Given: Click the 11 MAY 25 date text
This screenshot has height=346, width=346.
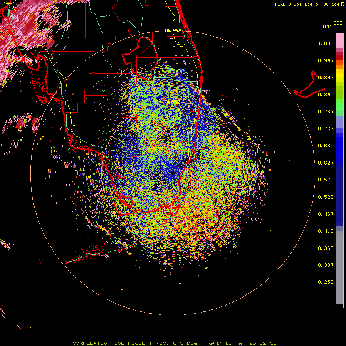Looking at the screenshot, I should (x=241, y=343).
